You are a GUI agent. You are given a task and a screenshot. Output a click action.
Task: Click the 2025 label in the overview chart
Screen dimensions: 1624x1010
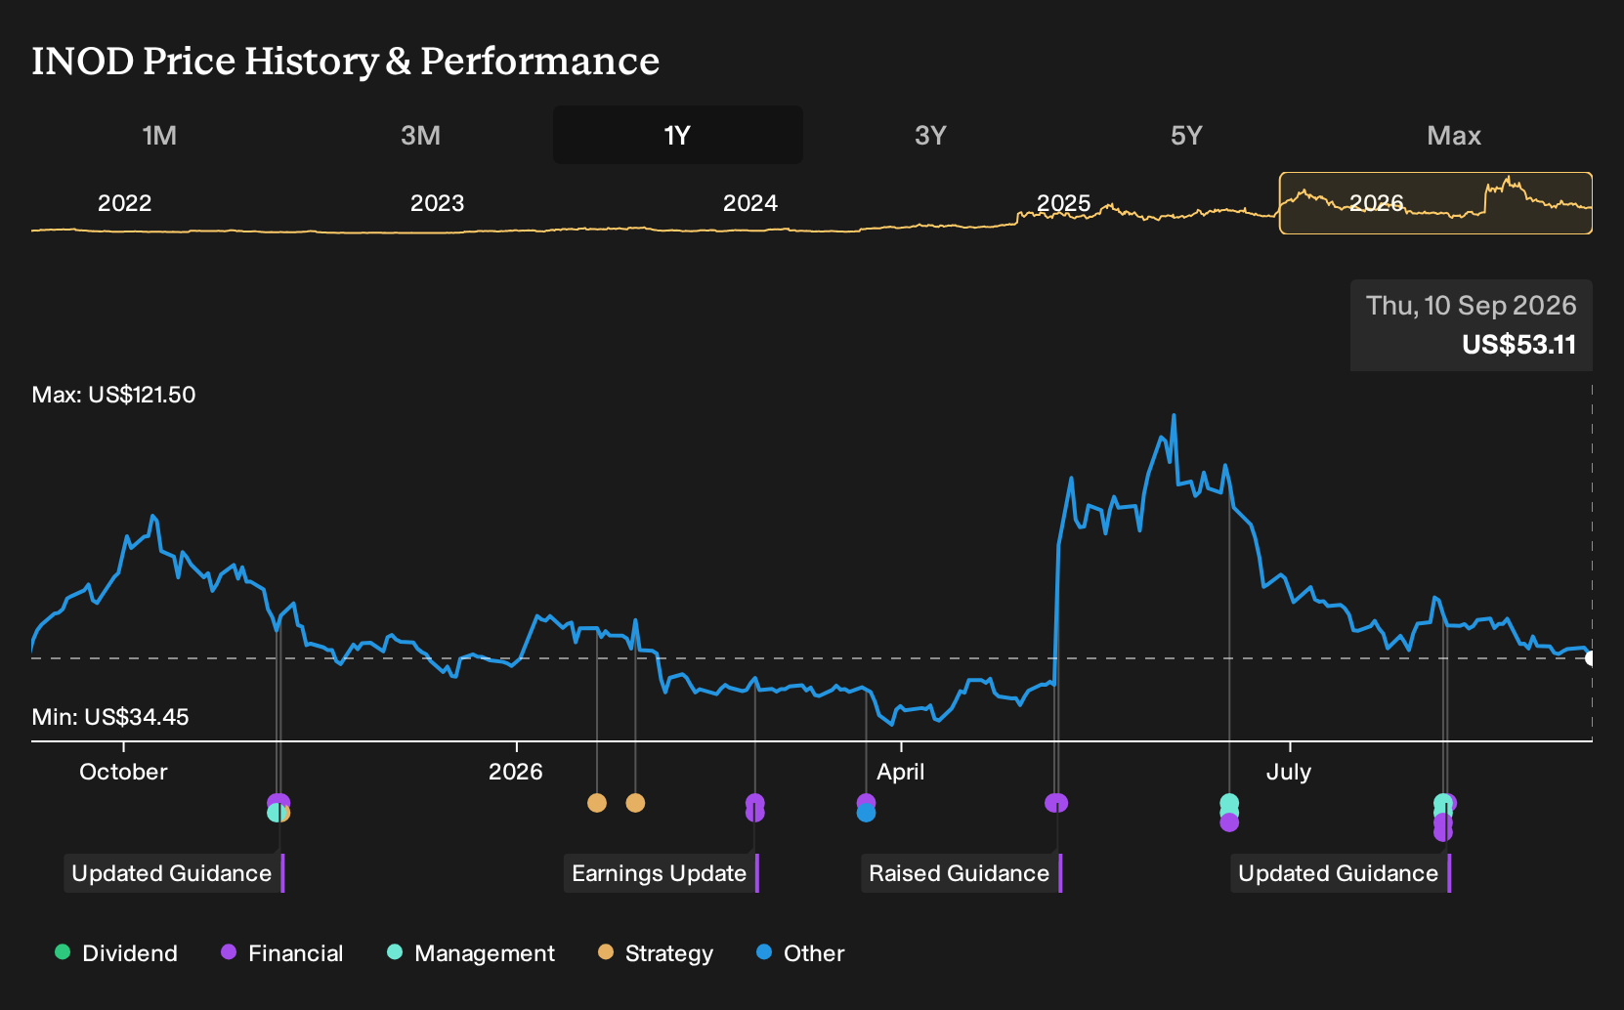pyautogui.click(x=1063, y=203)
